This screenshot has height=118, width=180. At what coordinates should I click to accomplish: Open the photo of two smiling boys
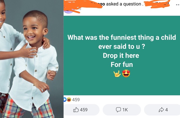click(32, 59)
